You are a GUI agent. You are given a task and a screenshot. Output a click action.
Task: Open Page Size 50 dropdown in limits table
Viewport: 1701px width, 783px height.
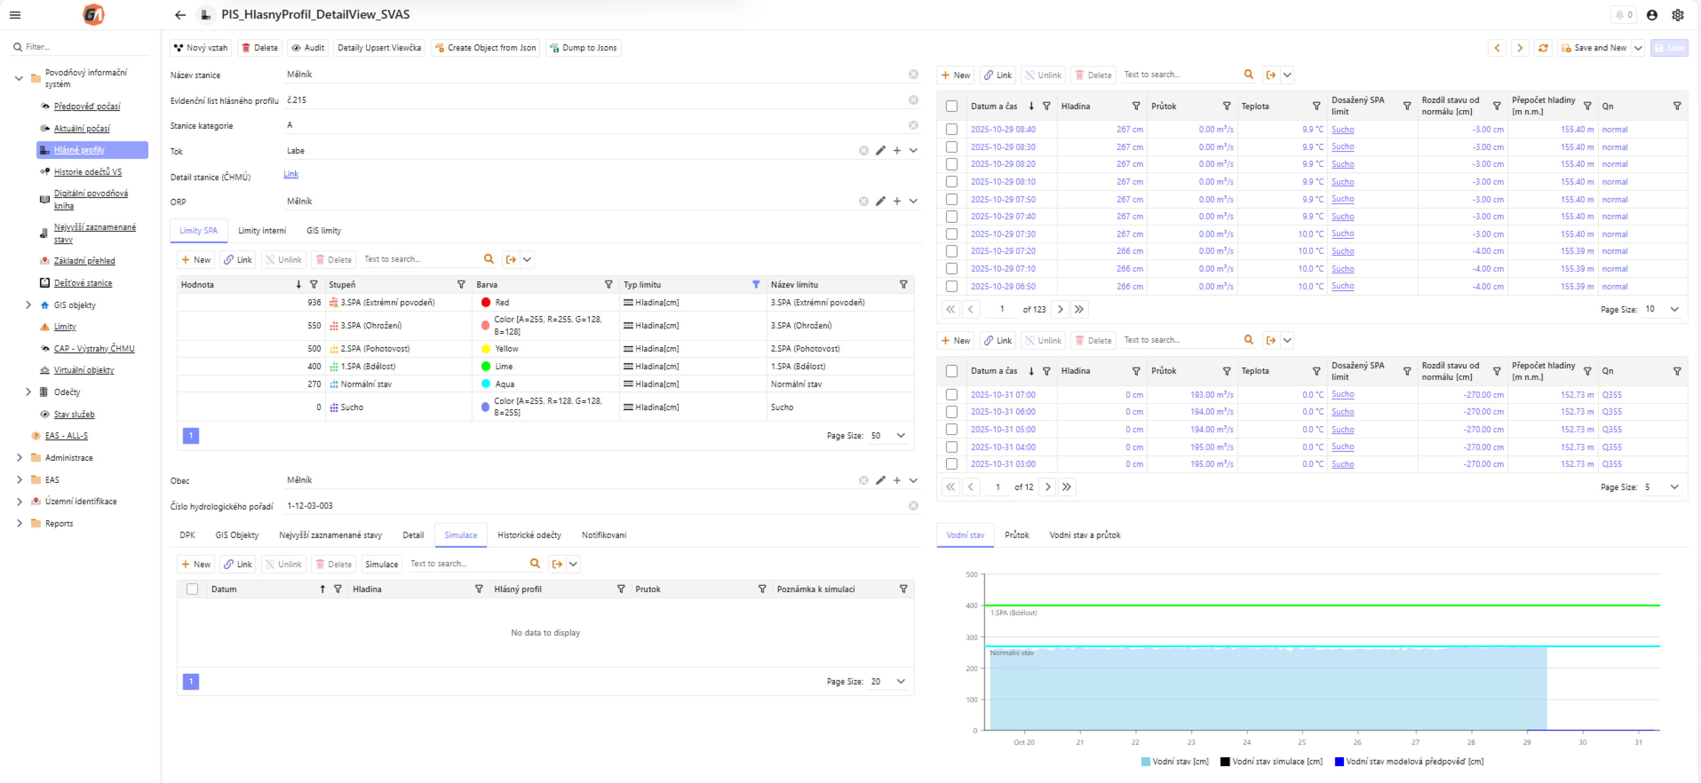[x=901, y=436]
